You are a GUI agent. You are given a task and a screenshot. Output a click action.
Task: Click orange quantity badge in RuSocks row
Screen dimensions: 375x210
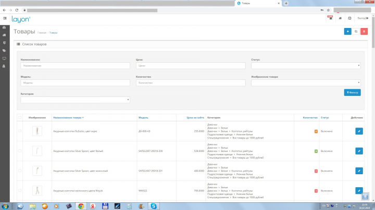pos(316,131)
